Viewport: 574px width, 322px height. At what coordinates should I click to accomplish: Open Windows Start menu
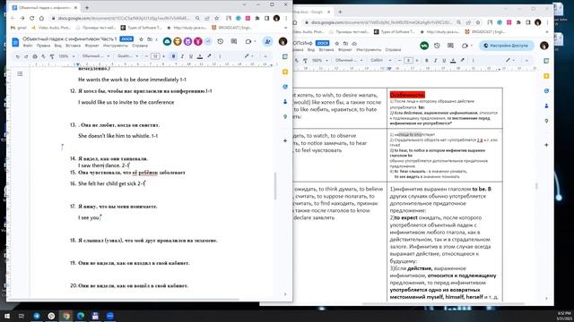7,316
